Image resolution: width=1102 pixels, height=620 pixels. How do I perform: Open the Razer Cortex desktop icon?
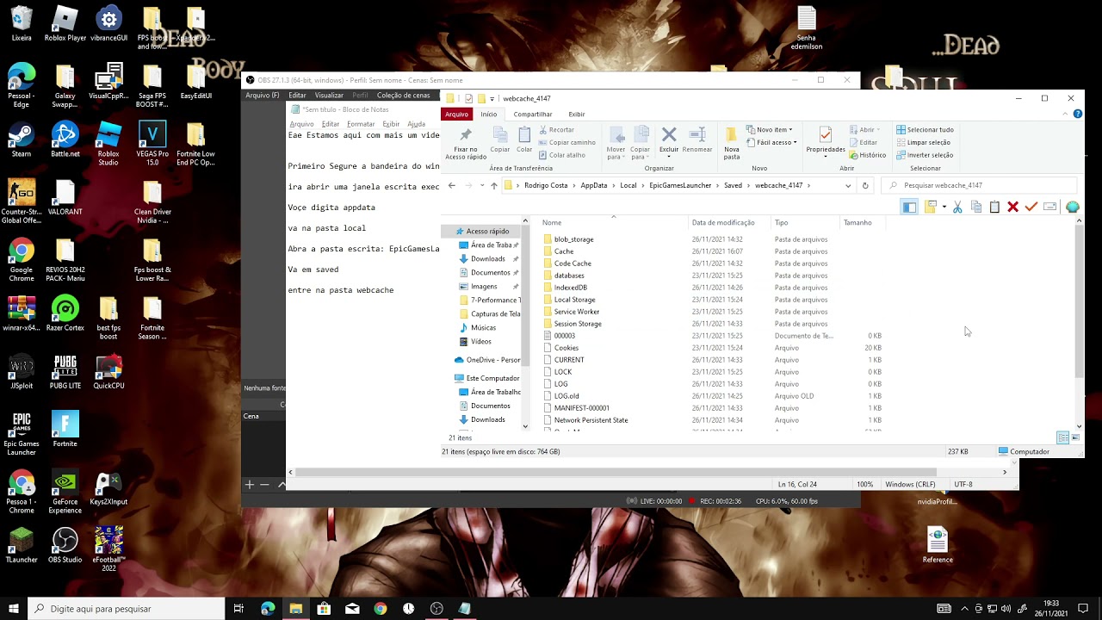65,314
